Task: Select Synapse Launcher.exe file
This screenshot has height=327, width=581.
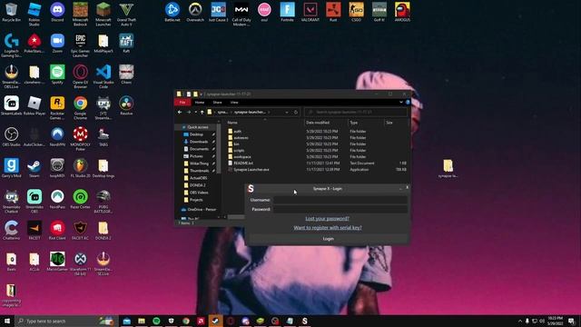Action: pos(251,170)
